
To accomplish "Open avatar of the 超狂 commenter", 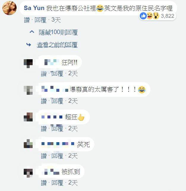I will pos(28,117).
